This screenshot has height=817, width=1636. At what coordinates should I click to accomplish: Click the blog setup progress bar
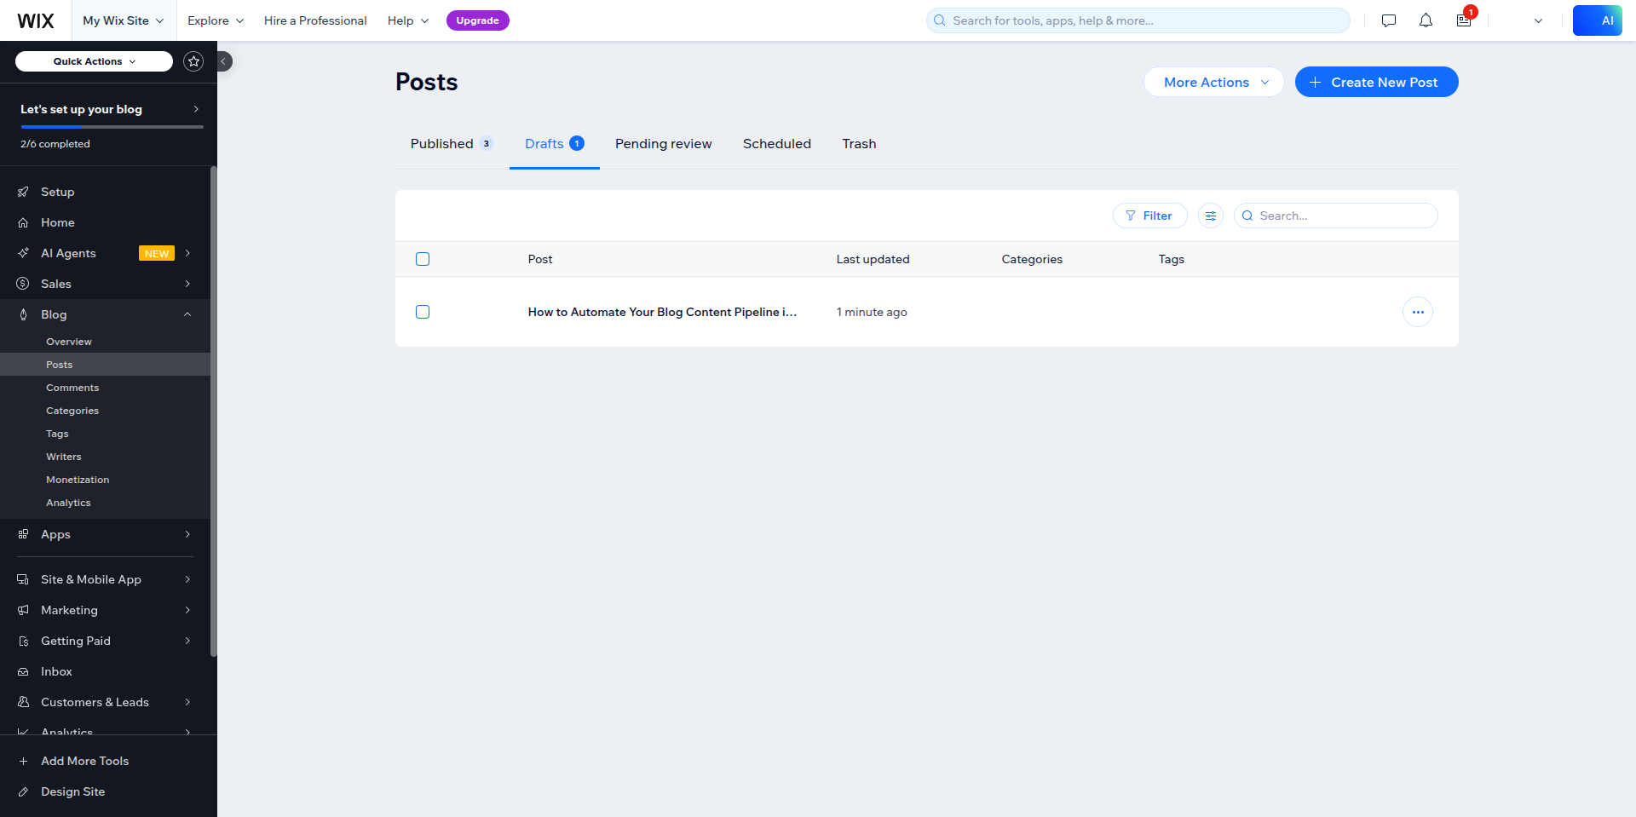(112, 127)
